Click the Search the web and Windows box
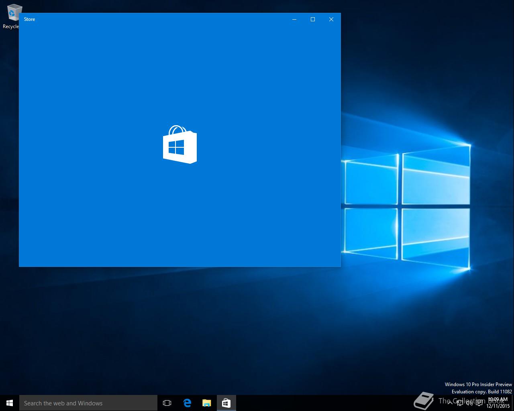 [x=88, y=403]
